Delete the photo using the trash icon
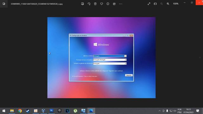The image size is (203, 114). click(x=95, y=4)
